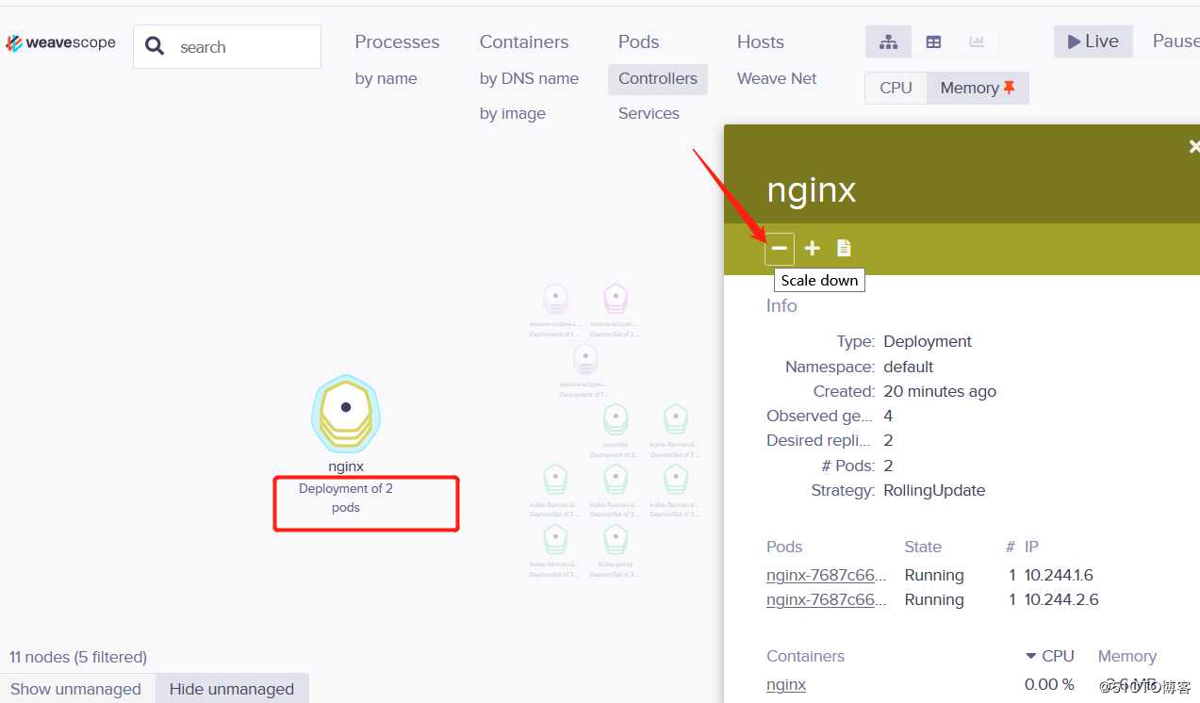
Task: Click the IP column header
Action: 1031,547
